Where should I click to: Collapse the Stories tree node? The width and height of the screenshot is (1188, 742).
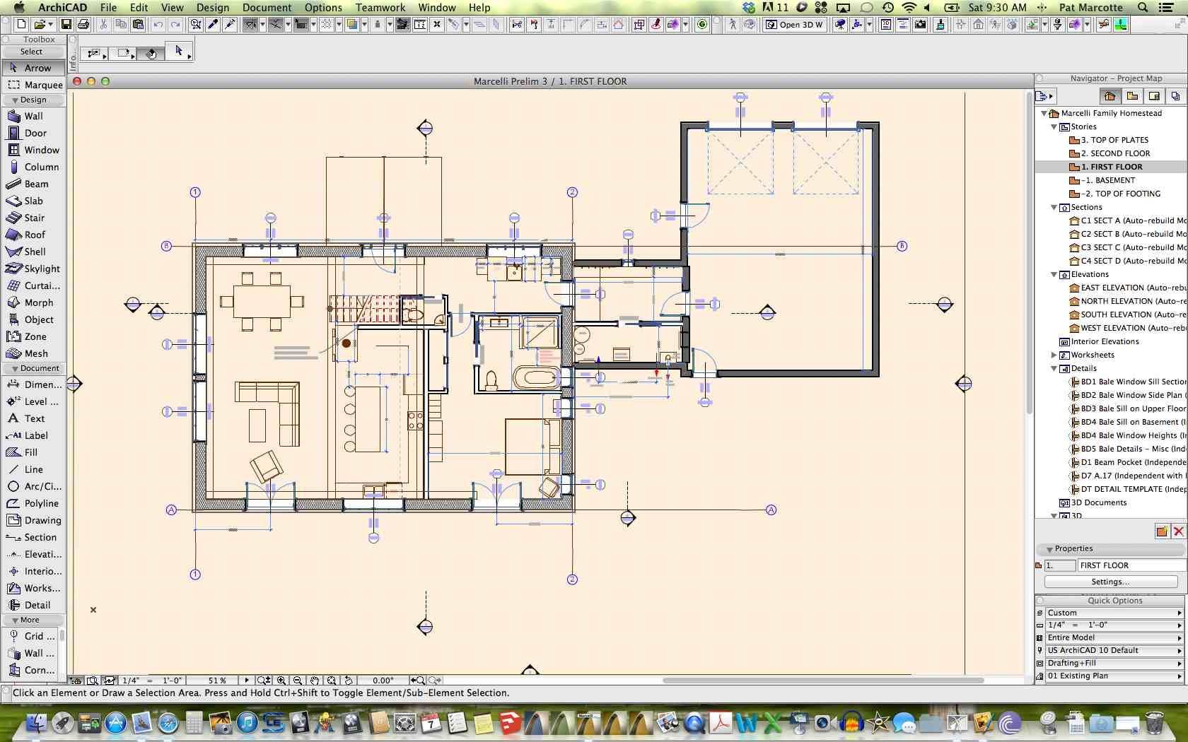(1054, 127)
